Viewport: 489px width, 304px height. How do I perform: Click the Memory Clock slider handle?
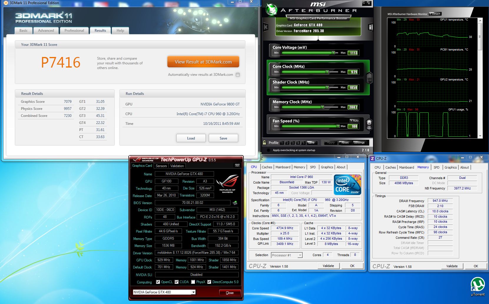(323, 107)
